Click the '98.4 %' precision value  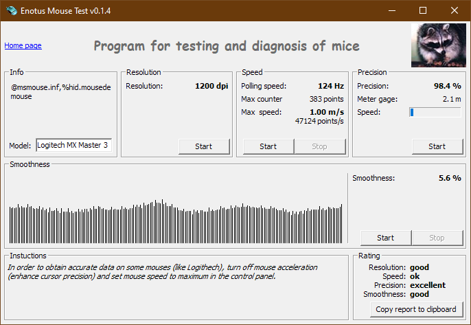tap(447, 86)
